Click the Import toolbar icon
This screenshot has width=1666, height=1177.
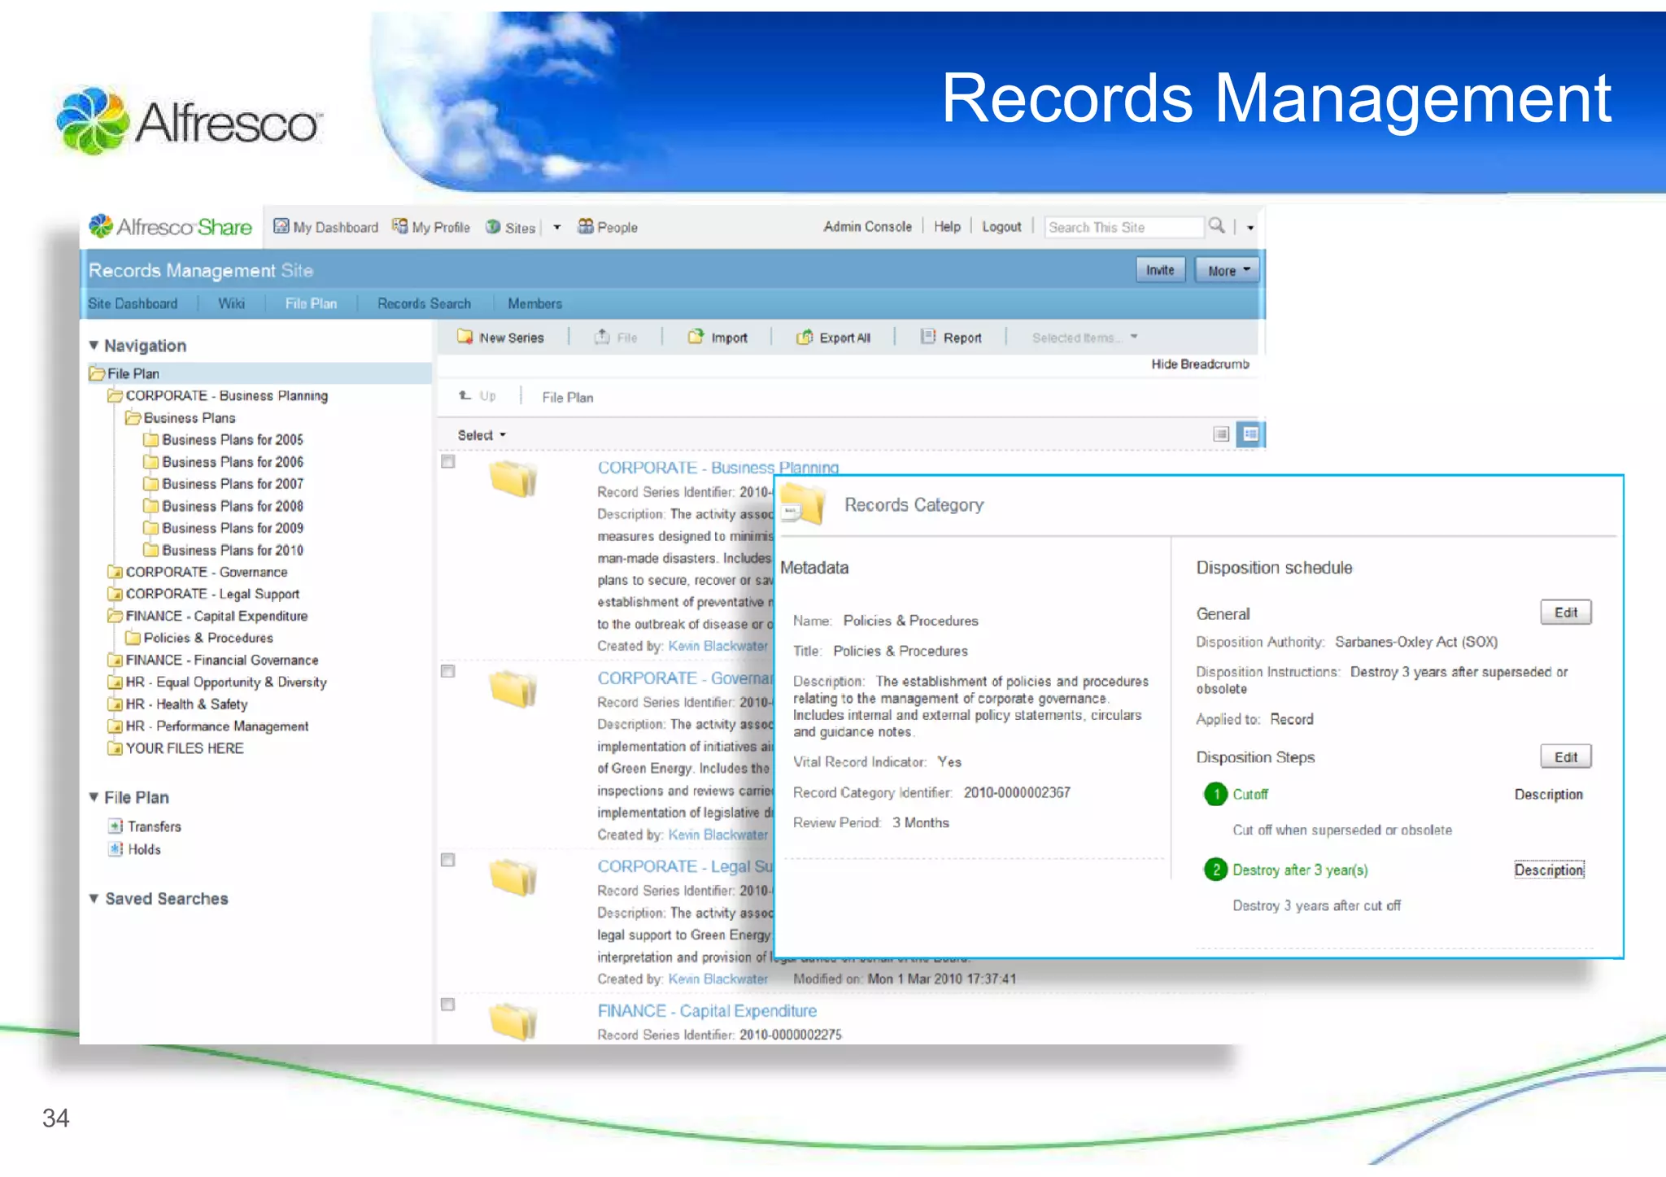(x=696, y=337)
